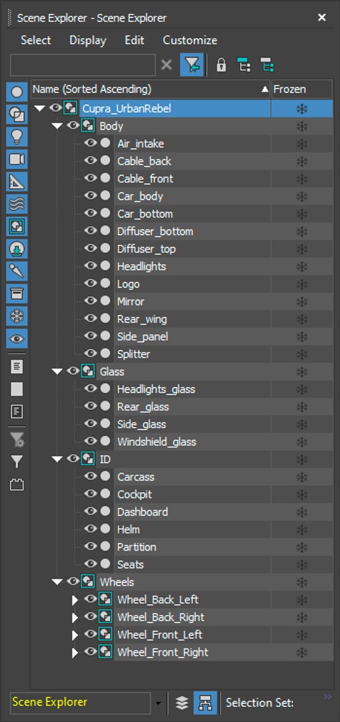Toggle visibility eye for Rear_wing
The height and width of the screenshot is (722, 340).
coord(91,319)
